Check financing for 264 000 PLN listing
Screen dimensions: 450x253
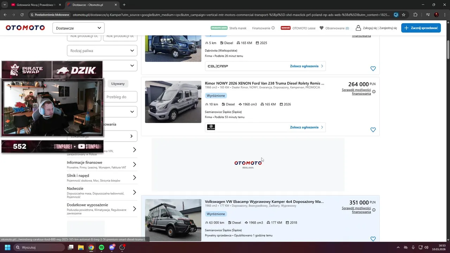click(356, 92)
